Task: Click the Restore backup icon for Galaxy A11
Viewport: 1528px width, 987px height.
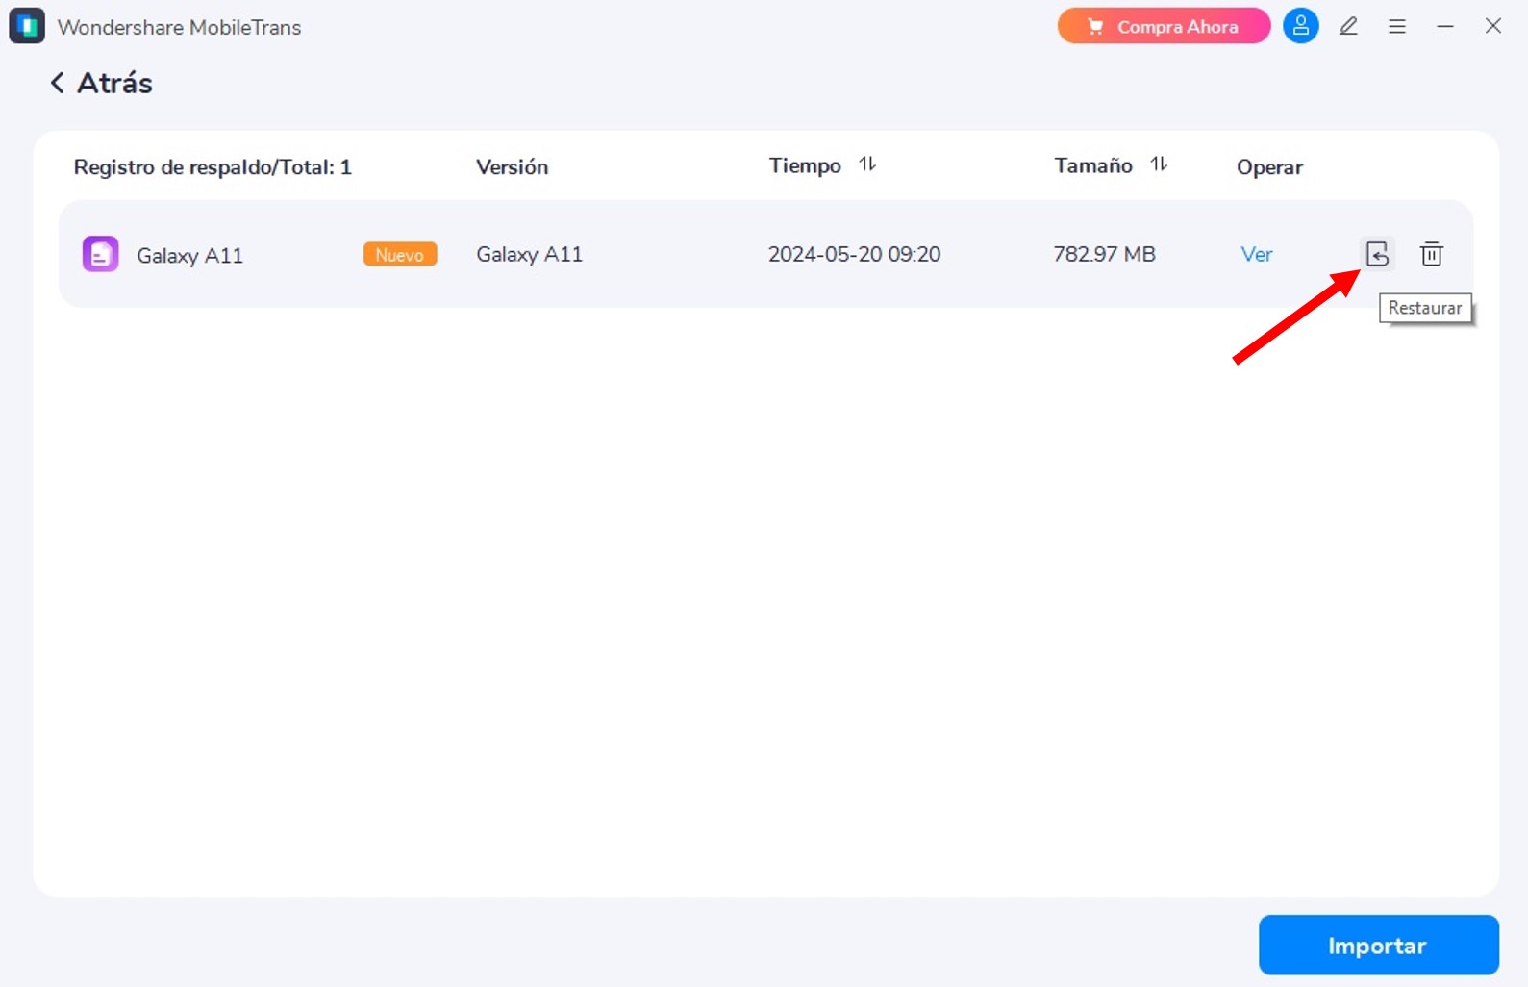Action: pyautogui.click(x=1377, y=254)
